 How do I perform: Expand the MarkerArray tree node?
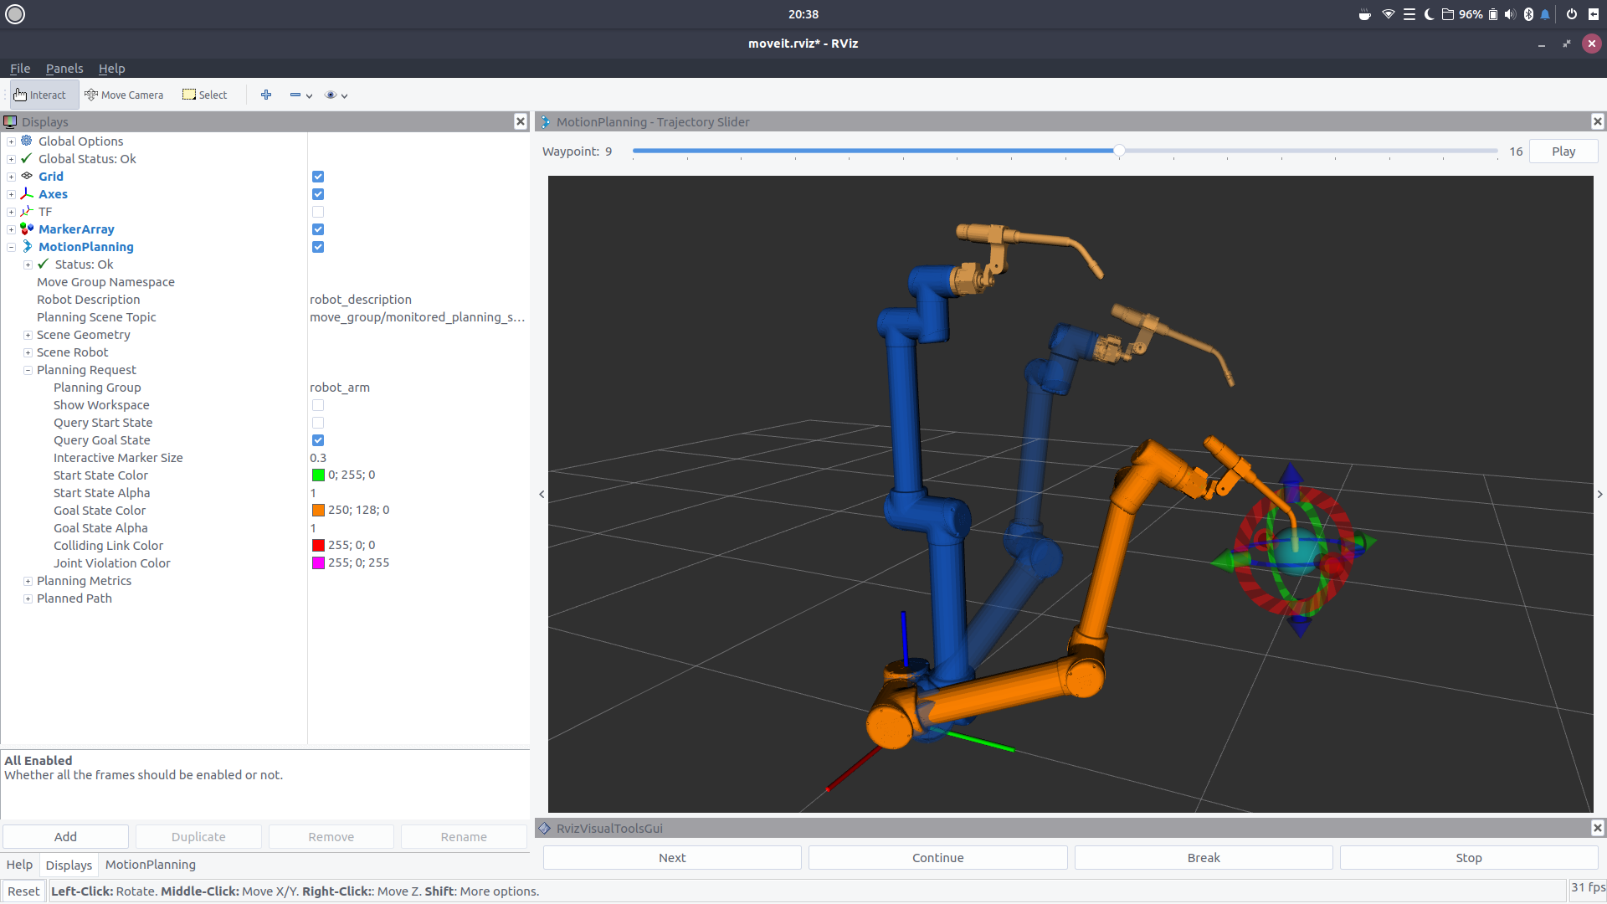tap(11, 229)
